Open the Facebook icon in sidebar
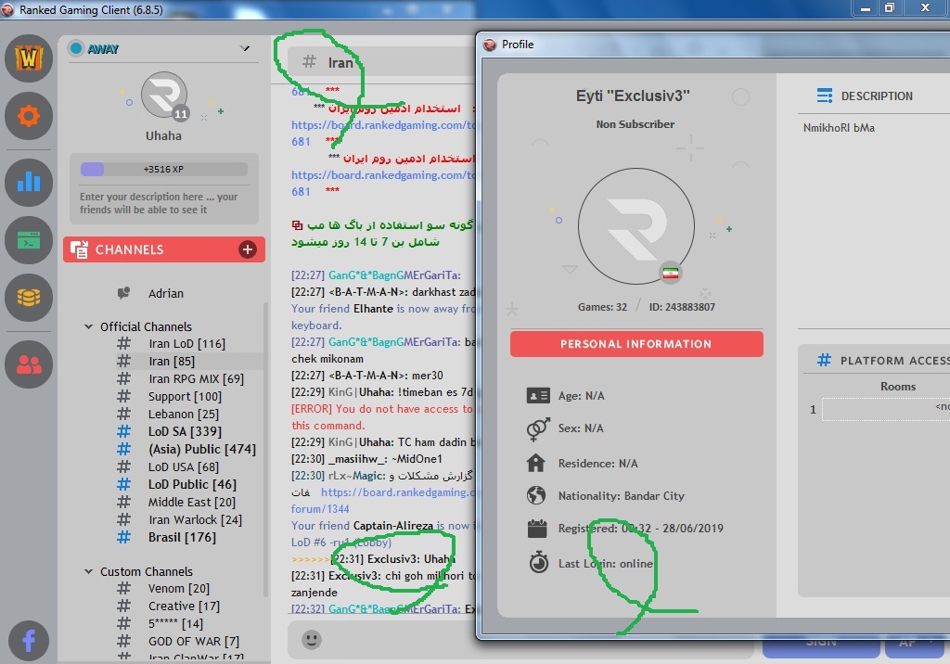Viewport: 950px width, 664px height. coord(29,641)
